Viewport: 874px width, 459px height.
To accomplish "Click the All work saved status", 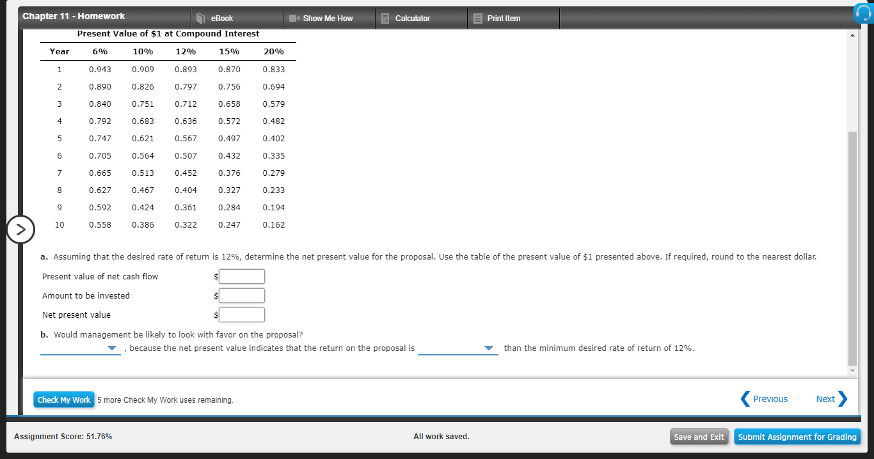I will [441, 437].
